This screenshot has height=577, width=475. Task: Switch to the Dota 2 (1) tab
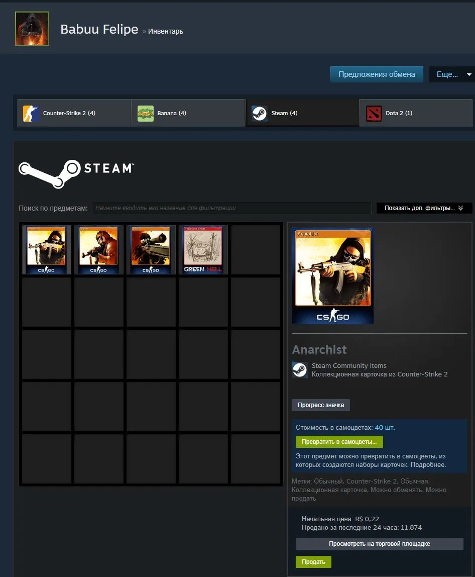pos(416,113)
